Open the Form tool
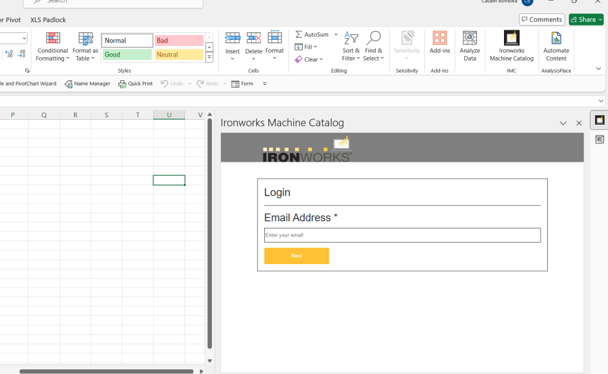 [x=242, y=84]
